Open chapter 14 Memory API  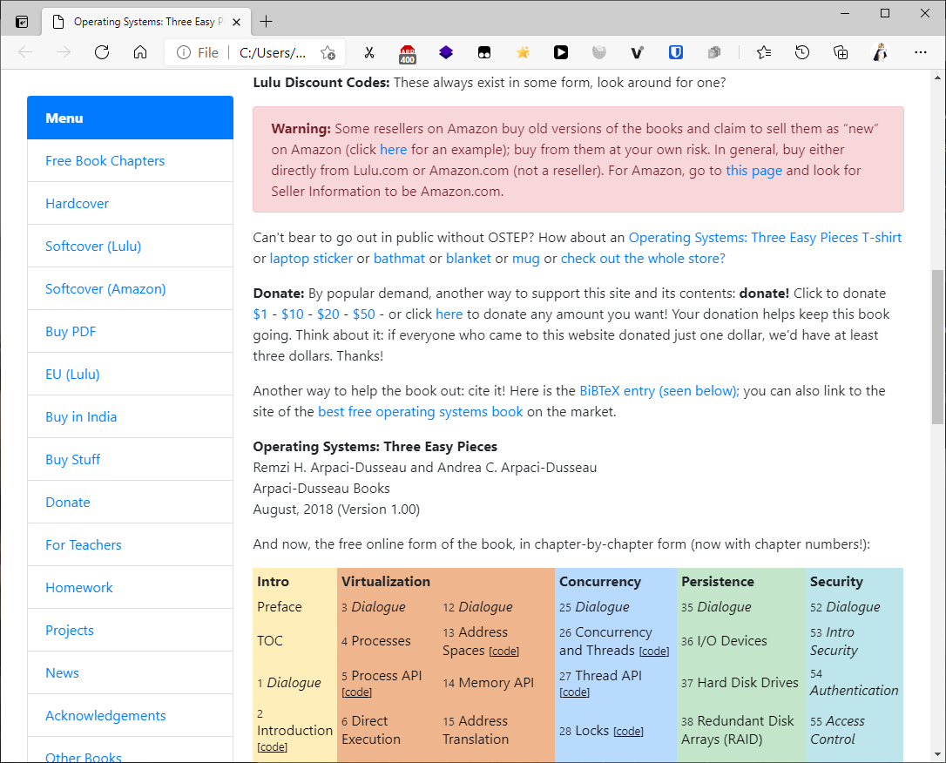488,683
